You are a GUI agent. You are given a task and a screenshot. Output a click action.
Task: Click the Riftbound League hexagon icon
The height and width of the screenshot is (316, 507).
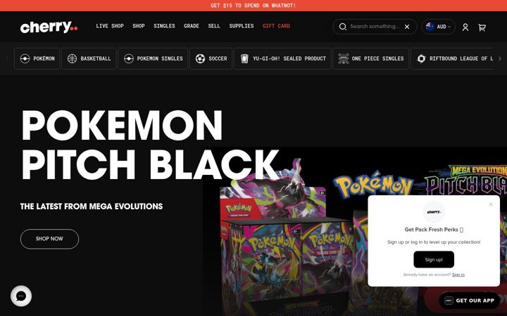coord(421,59)
